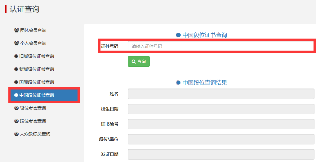Click the 姓名 label
Image resolution: width=316 pixels, height=162 pixels.
[x=114, y=94]
